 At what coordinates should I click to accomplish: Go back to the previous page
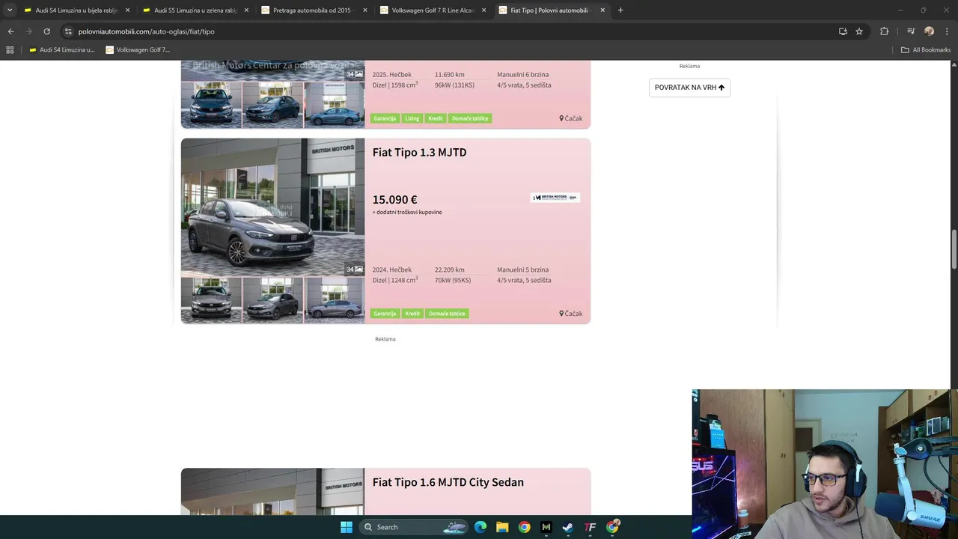(10, 31)
